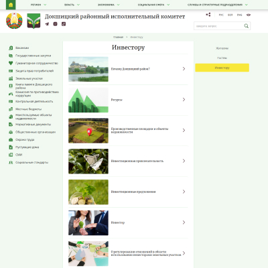
Task: Click the Инвестору breadcrumb text
Action: [137, 37]
